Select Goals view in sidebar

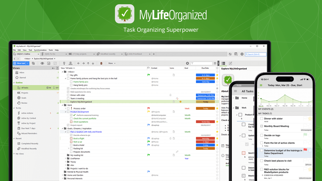(x=36, y=98)
